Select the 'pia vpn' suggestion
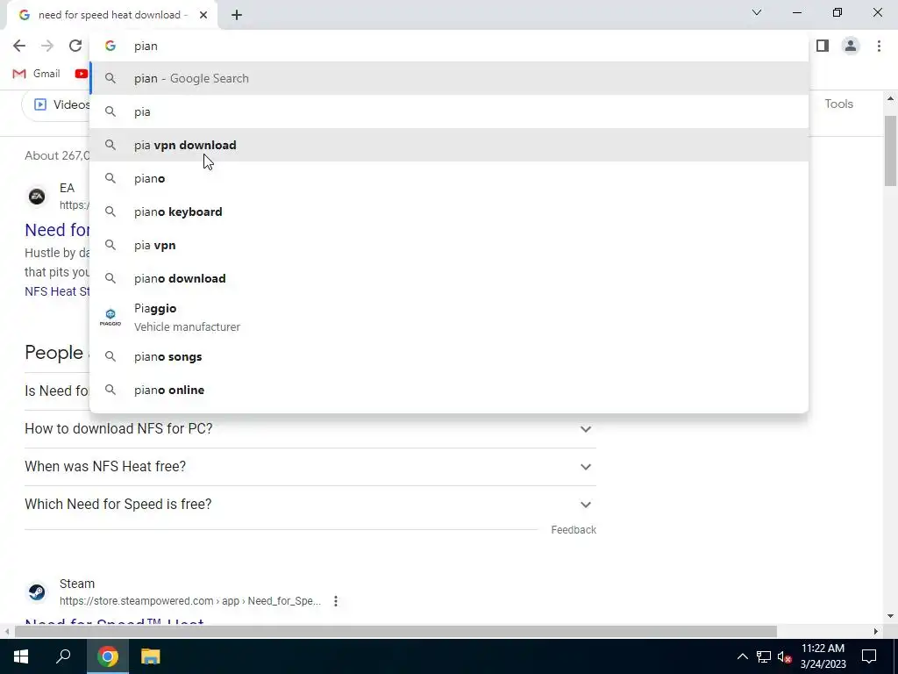Screen dimensions: 898x674 tap(449, 245)
